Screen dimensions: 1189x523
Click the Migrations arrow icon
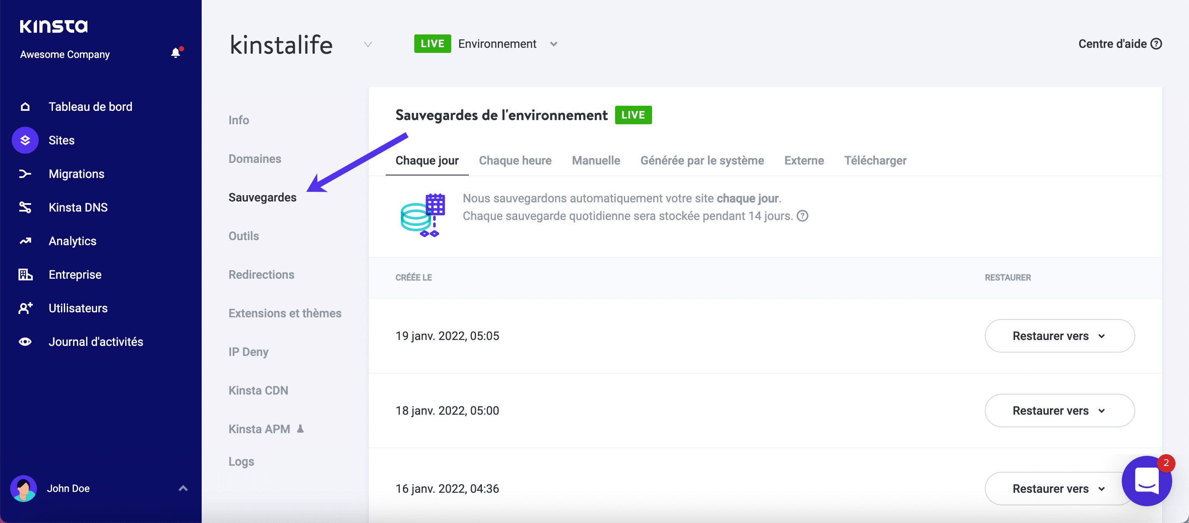tap(25, 173)
